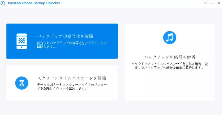Screen dimensions: 222x115
Task: Open the hamburger menu in the title bar
Action: (x=205, y=3)
